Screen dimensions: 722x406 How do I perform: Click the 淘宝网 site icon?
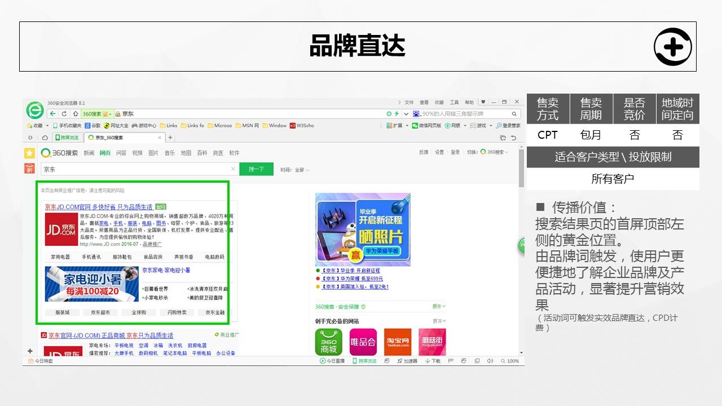(398, 342)
